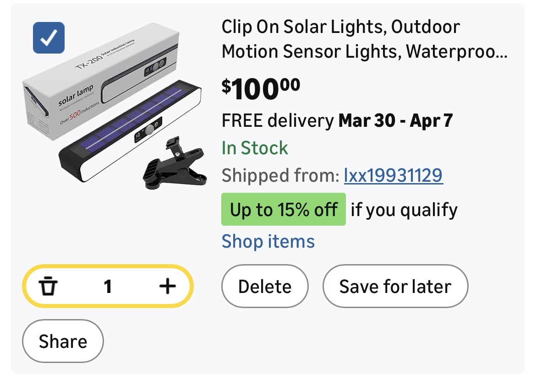
Task: Click the trash can icon in quantity stepper
Action: click(48, 287)
